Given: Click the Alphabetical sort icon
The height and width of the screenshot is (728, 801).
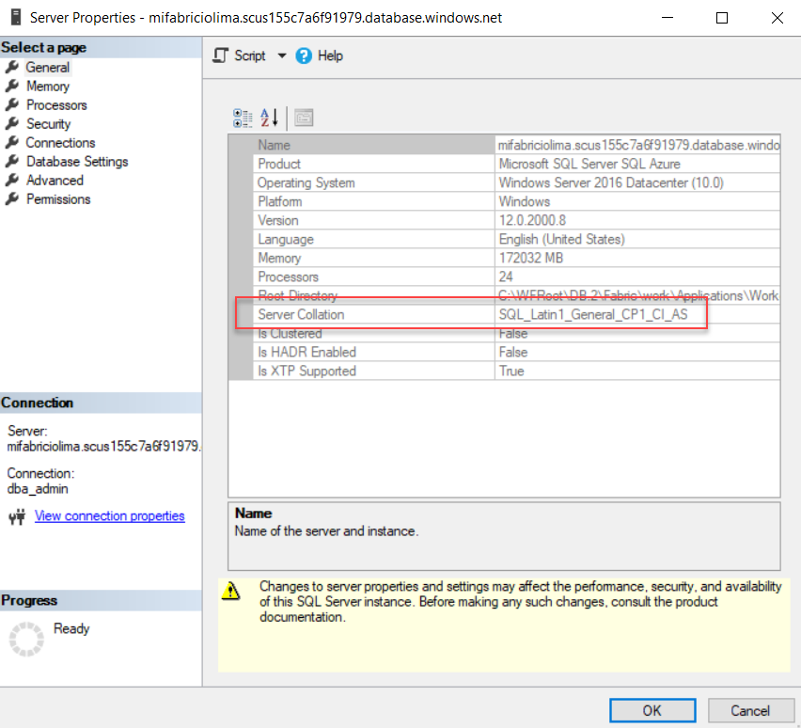Looking at the screenshot, I should 270,118.
